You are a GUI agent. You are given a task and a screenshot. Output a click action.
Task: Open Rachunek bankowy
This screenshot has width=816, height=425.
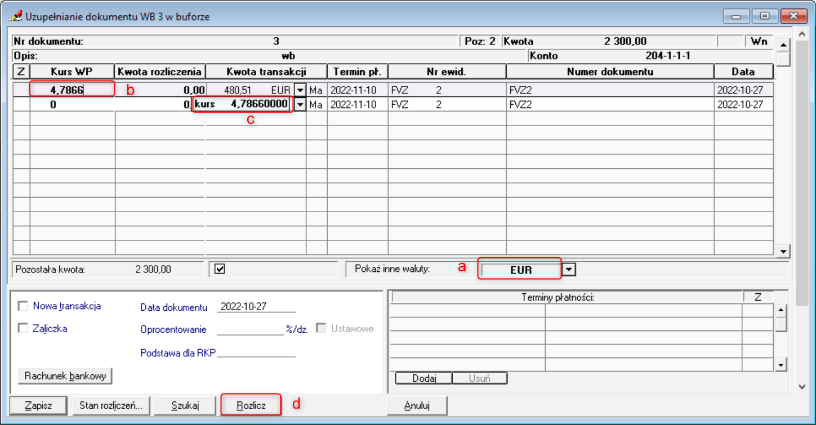tap(65, 376)
